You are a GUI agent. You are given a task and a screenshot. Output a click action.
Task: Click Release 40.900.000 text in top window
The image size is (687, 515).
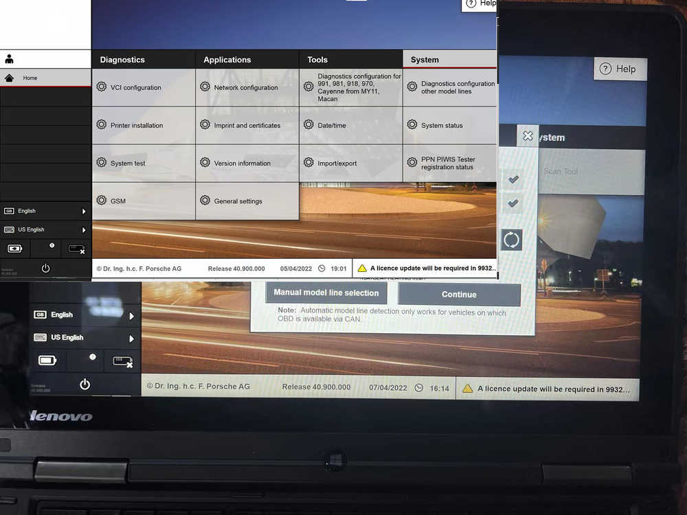236,268
